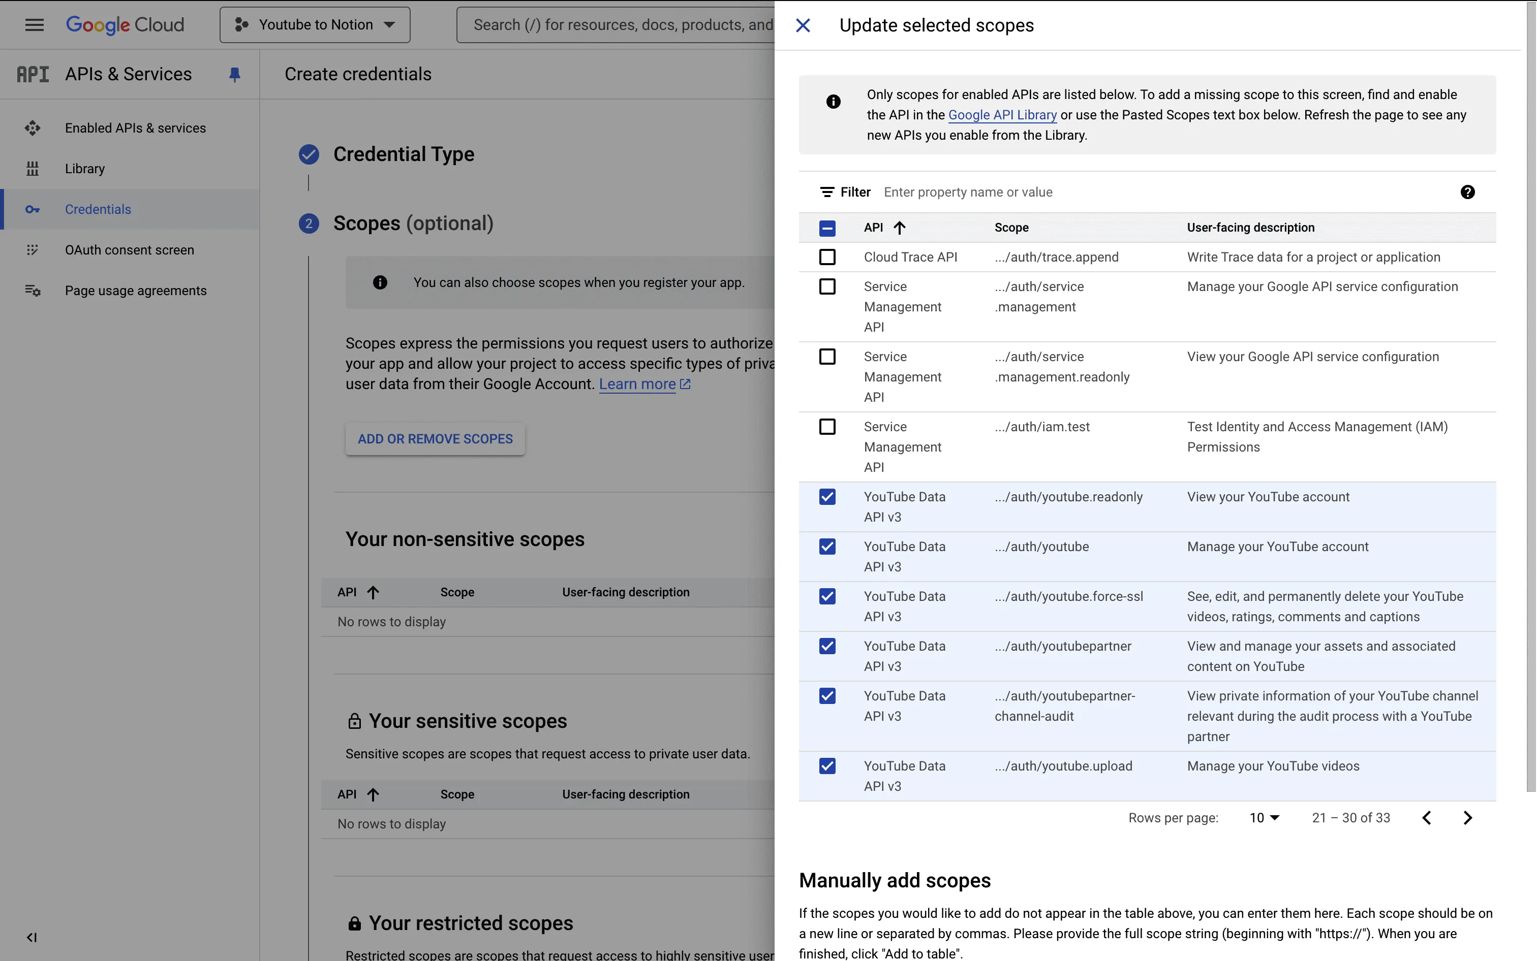1537x961 pixels.
Task: Uncheck the youtube.readonly scope
Action: pyautogui.click(x=827, y=496)
